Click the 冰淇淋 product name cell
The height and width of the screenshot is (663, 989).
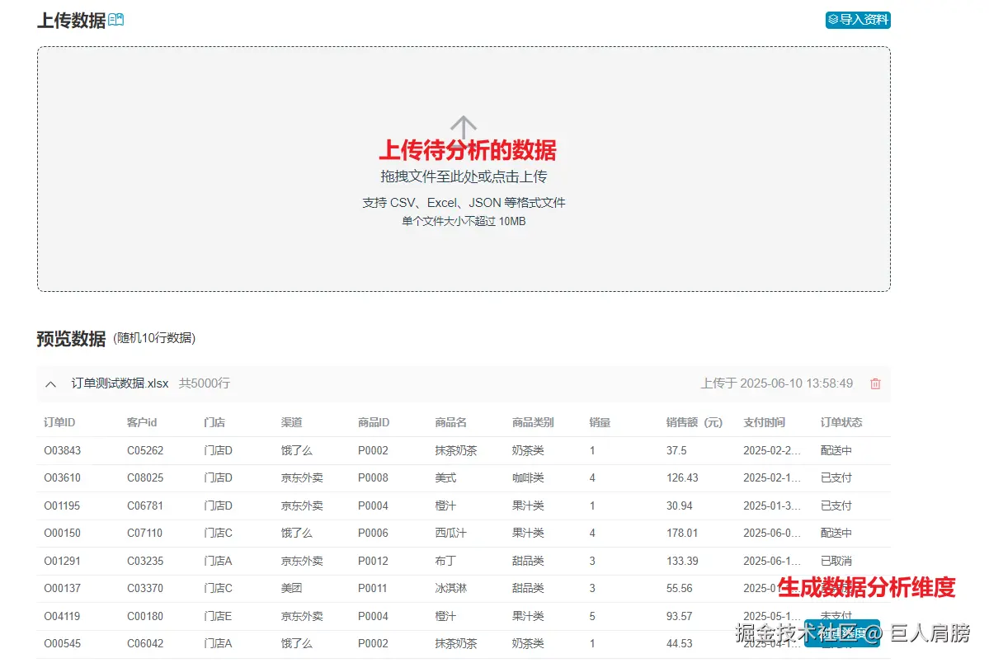point(450,589)
